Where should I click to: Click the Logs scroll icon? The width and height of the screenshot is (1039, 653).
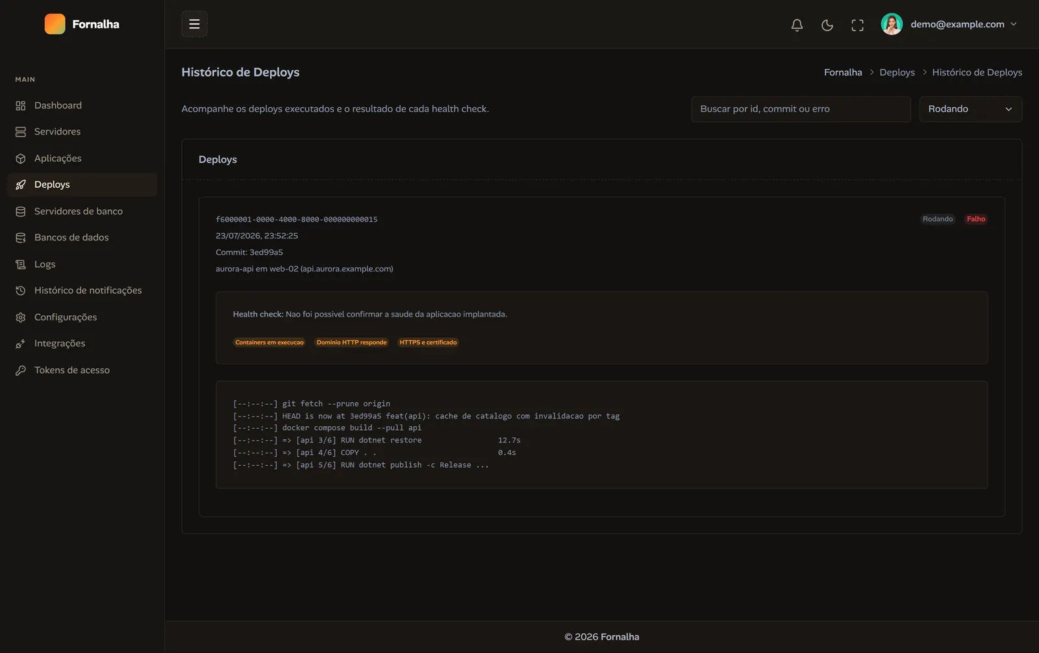pos(21,264)
